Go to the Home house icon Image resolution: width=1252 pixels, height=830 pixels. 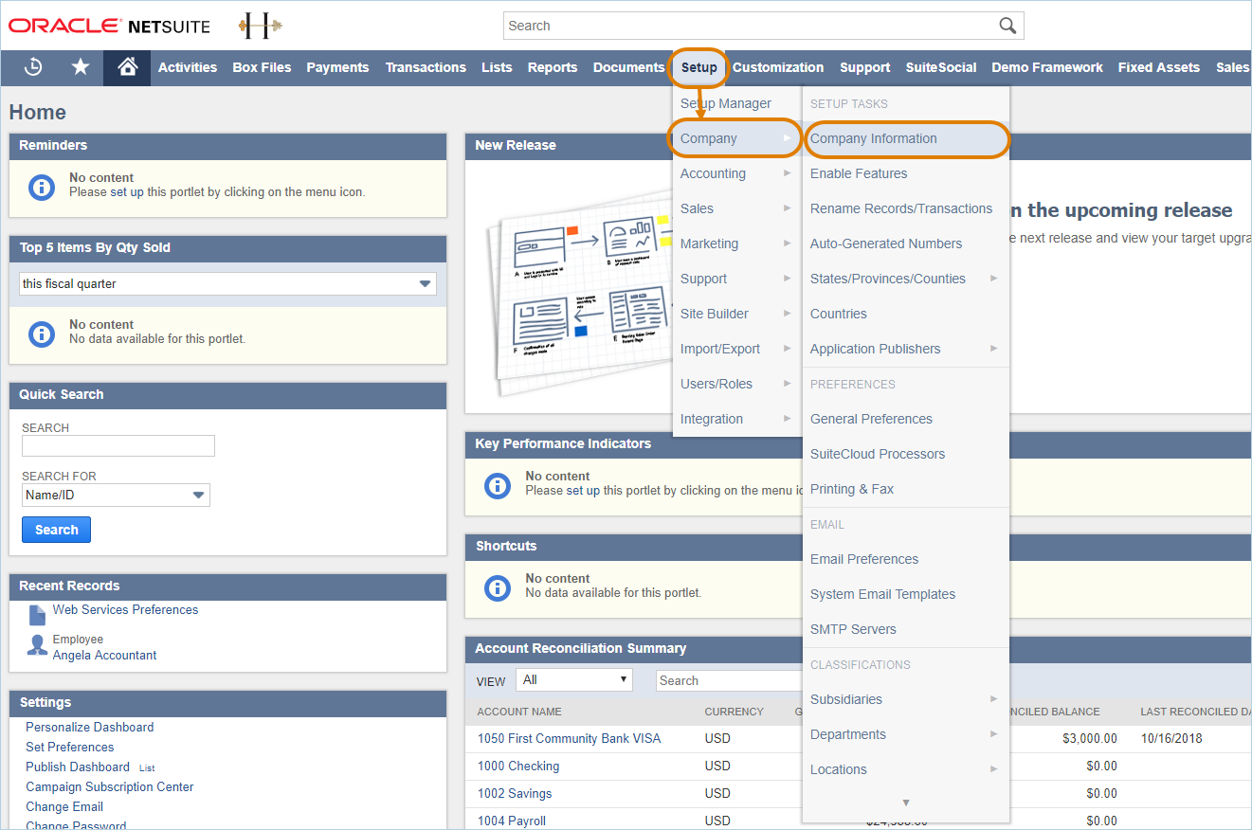pyautogui.click(x=127, y=67)
